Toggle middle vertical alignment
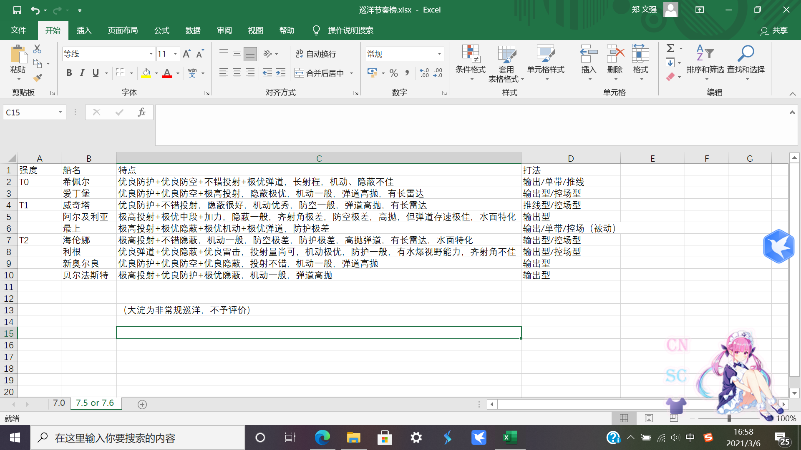 click(x=237, y=54)
